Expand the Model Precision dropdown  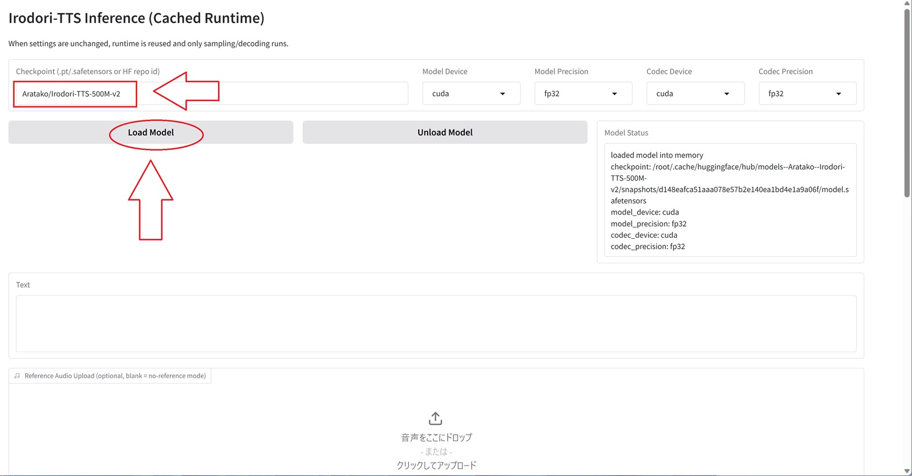point(583,94)
